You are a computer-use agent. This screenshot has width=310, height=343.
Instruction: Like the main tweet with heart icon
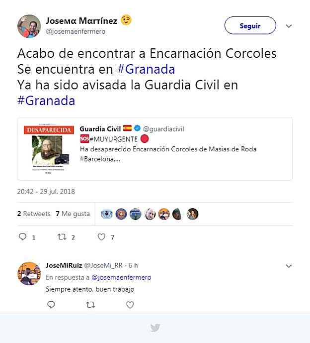[x=101, y=236]
